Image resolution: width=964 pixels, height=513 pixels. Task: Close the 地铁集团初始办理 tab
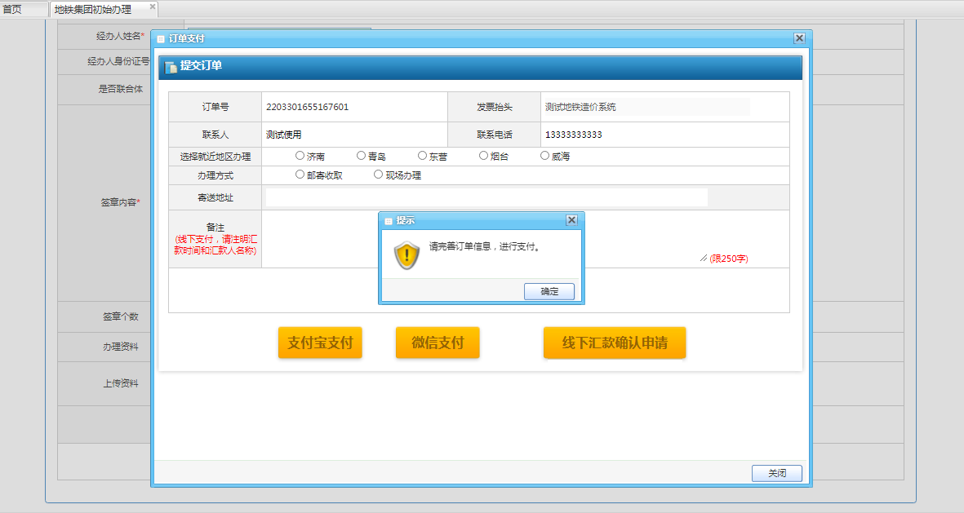(153, 7)
